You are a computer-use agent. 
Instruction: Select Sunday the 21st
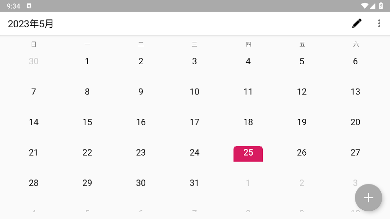point(34,153)
